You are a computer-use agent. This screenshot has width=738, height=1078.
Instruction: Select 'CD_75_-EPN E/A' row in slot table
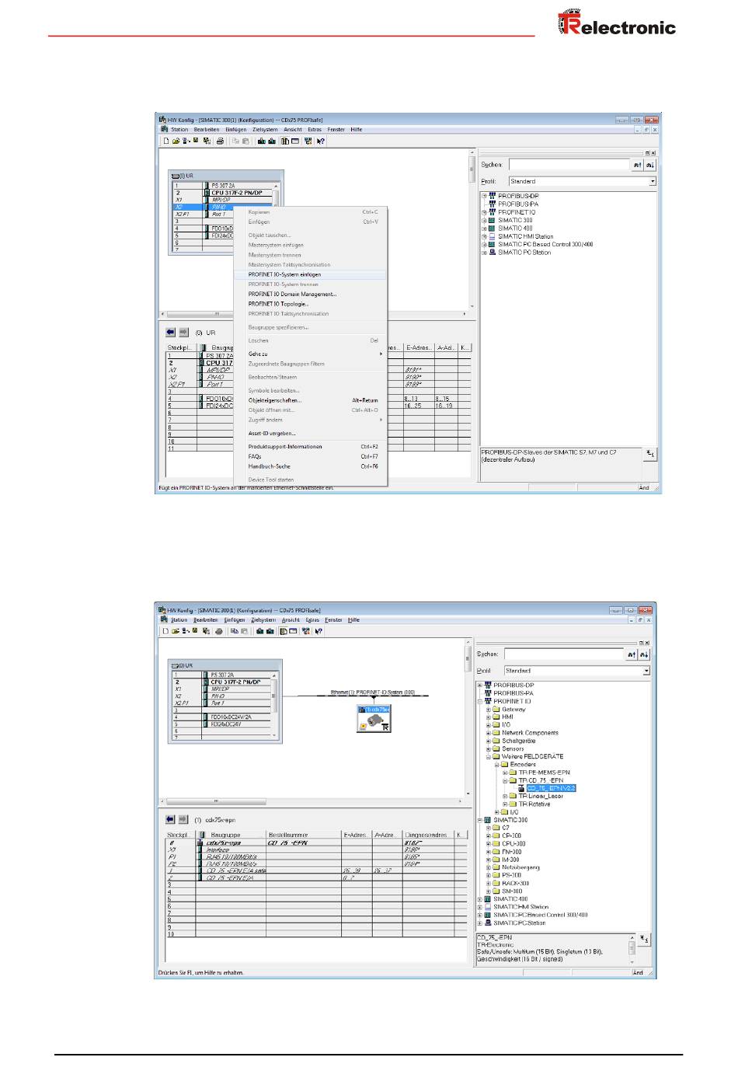coord(316,877)
